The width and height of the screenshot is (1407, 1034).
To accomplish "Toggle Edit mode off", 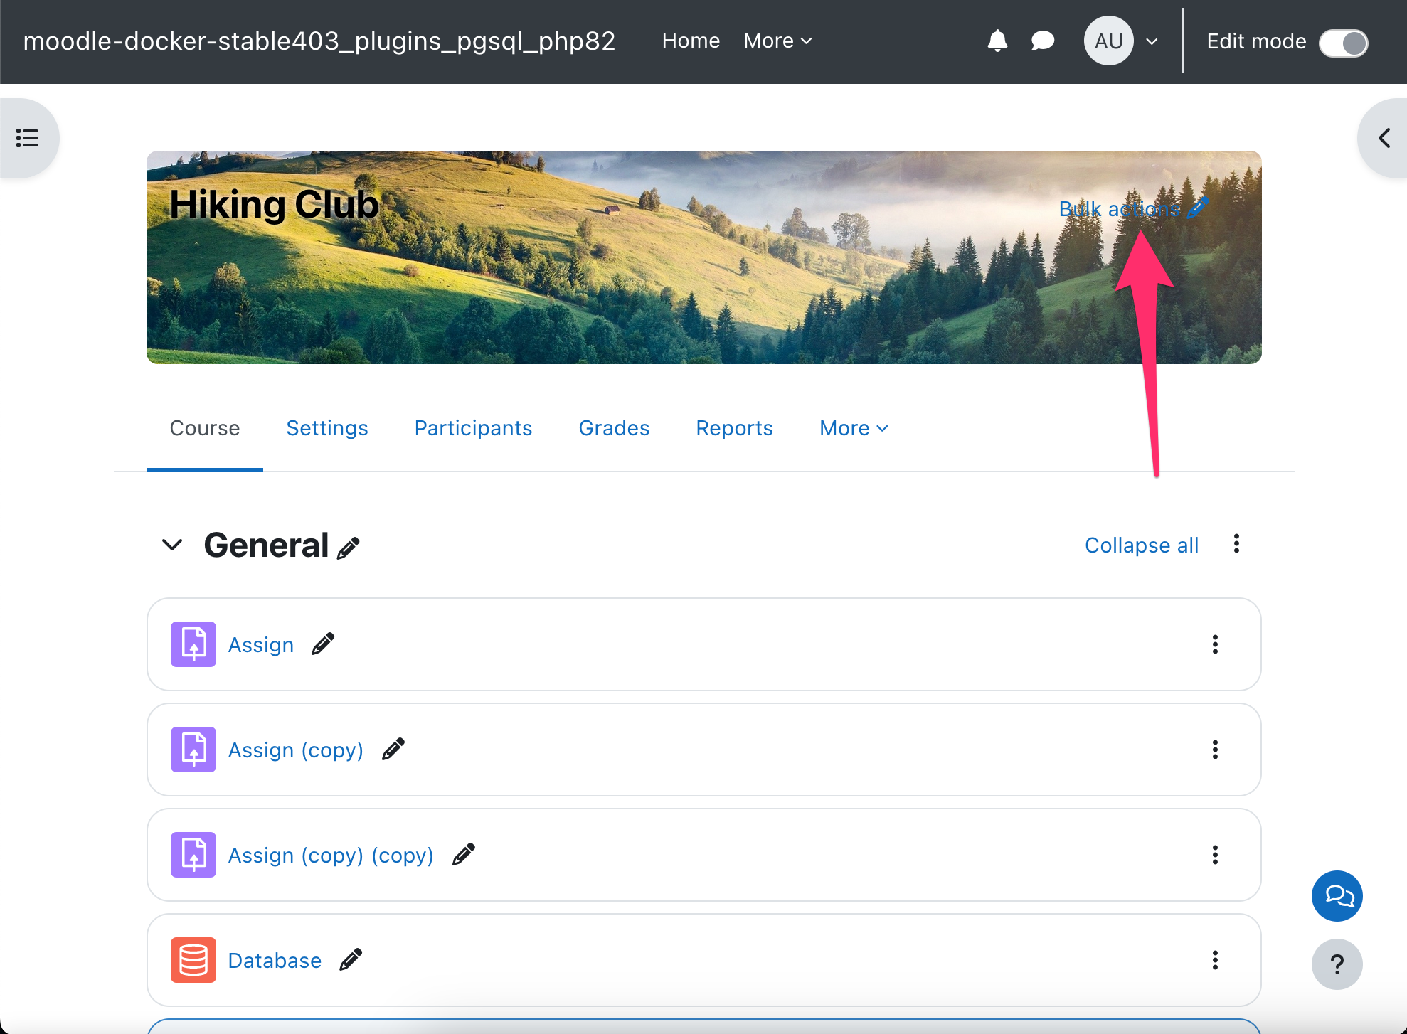I will click(x=1343, y=43).
